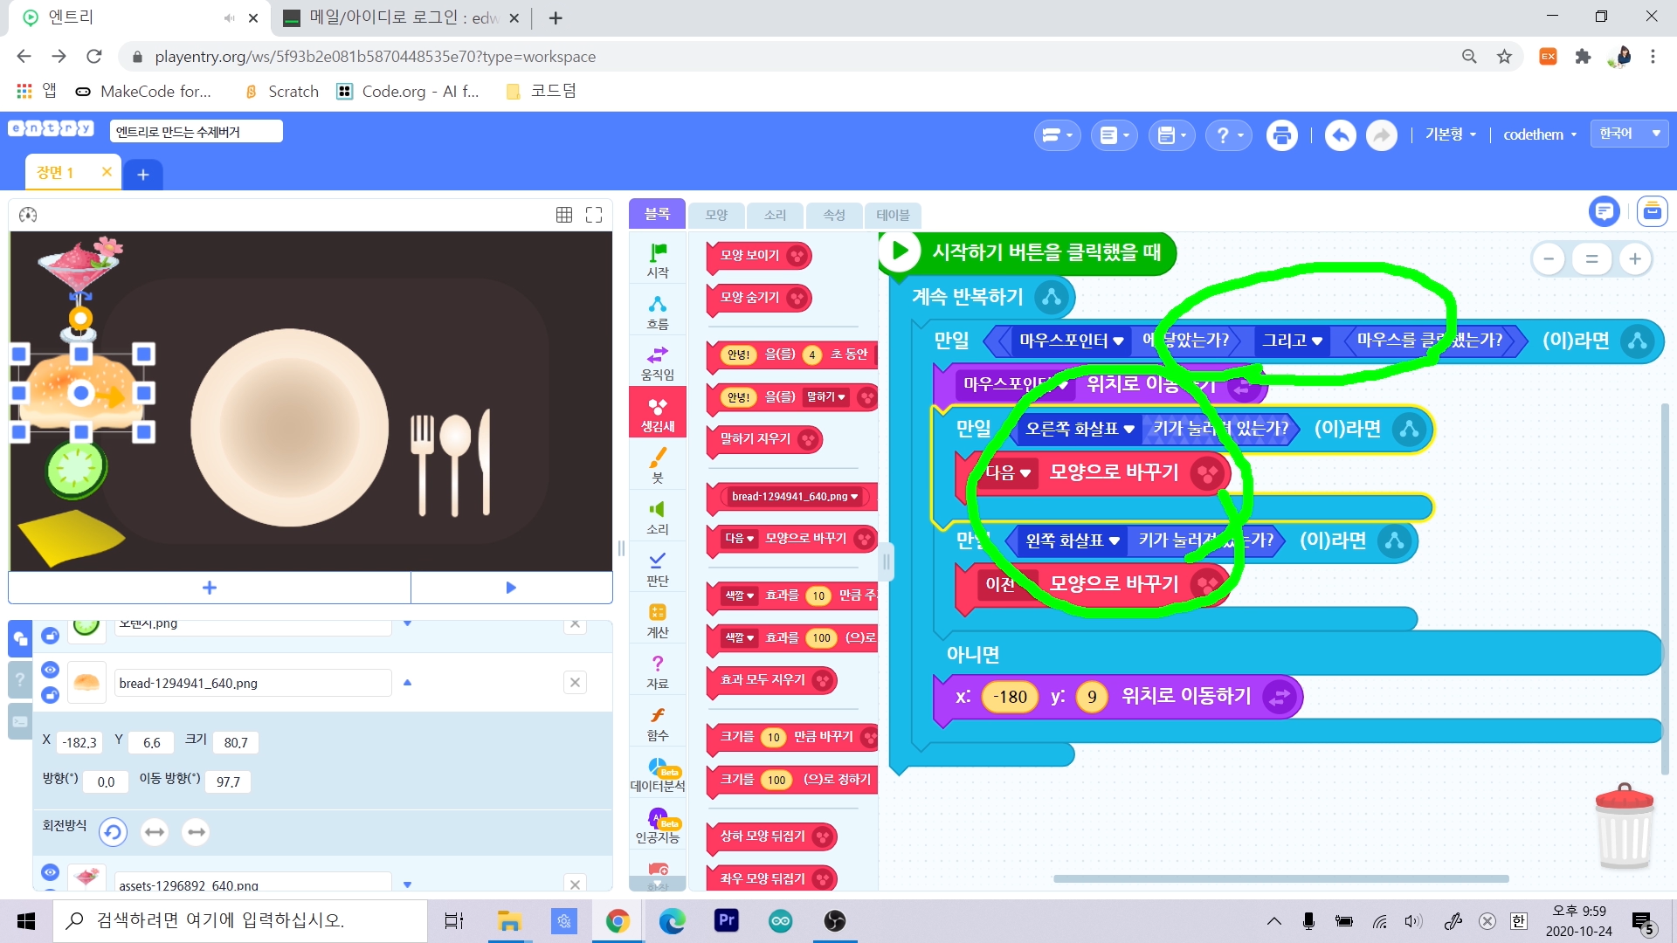Screen dimensions: 1677x943
Task: Select the 움직임 (motion) block category
Action: point(657,363)
